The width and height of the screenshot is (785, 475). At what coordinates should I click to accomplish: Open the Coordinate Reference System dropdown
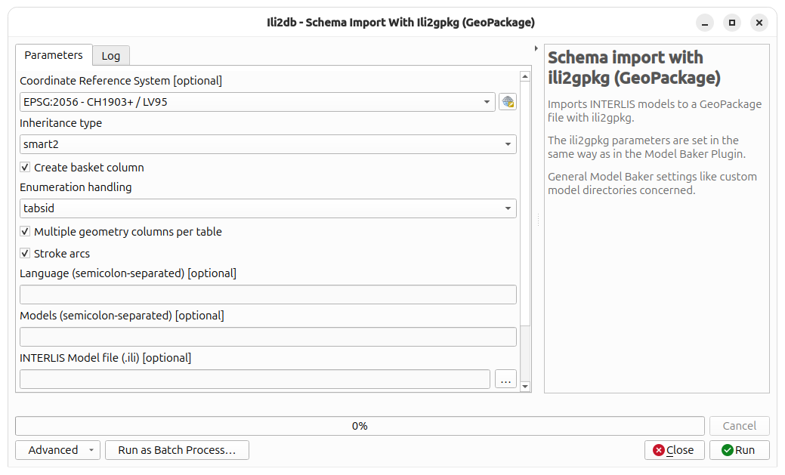258,102
